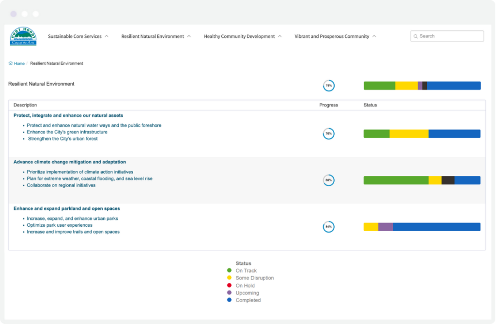Open 'Collaborate on regional initiatives' item

[x=61, y=185]
